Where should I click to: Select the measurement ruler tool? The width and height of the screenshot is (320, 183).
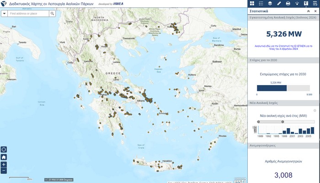click(x=279, y=4)
